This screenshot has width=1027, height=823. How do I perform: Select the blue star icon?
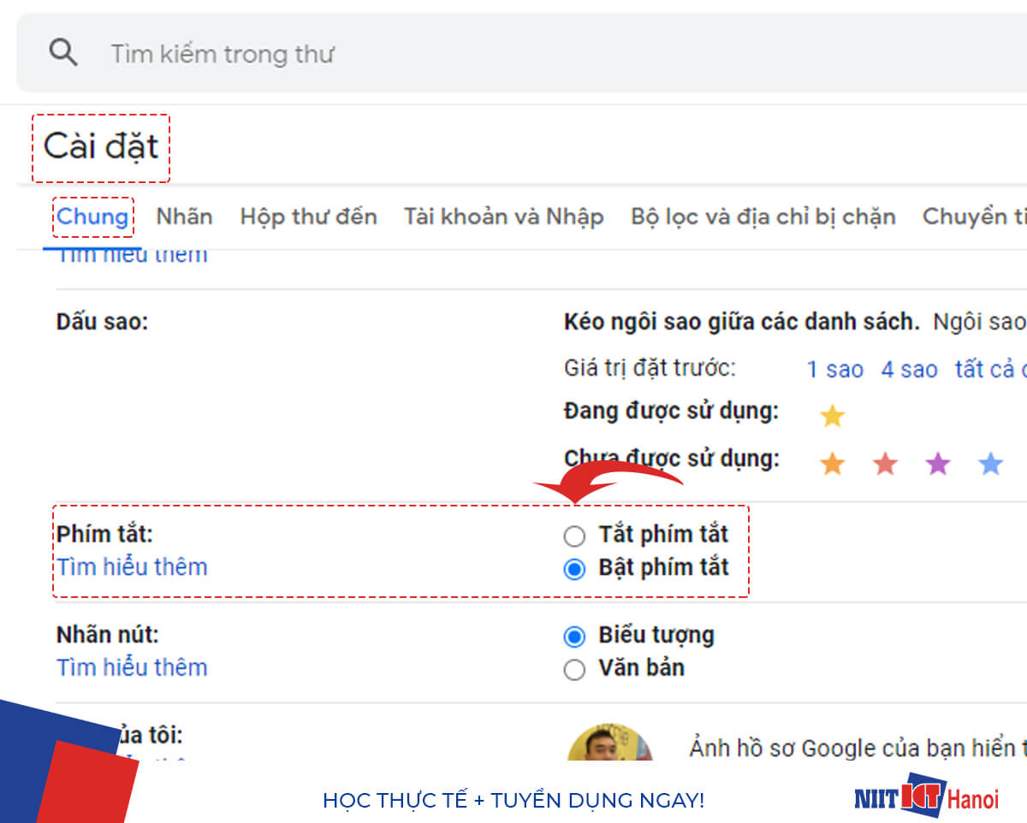990,463
